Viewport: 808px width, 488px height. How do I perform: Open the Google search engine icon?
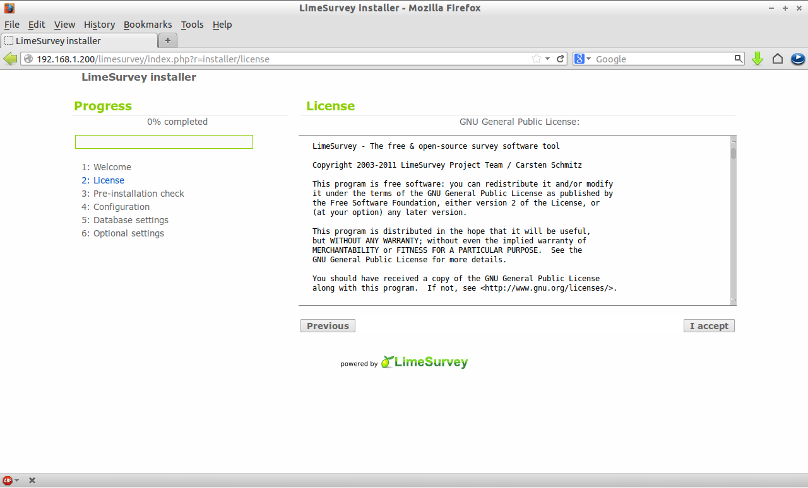579,59
